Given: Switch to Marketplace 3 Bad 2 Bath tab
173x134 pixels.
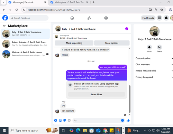Looking at the screenshot, I should [x=69, y=2].
